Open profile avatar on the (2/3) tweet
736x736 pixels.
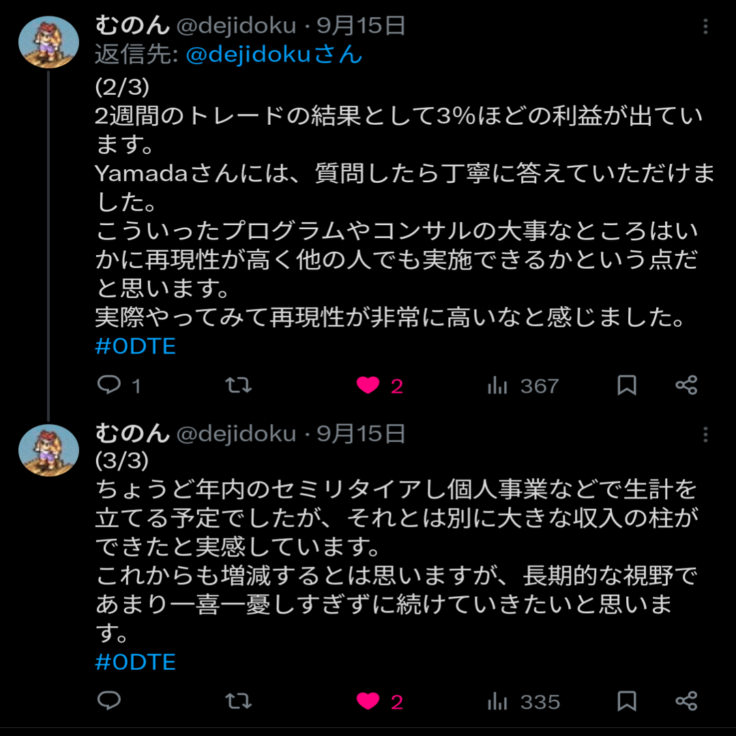[48, 42]
